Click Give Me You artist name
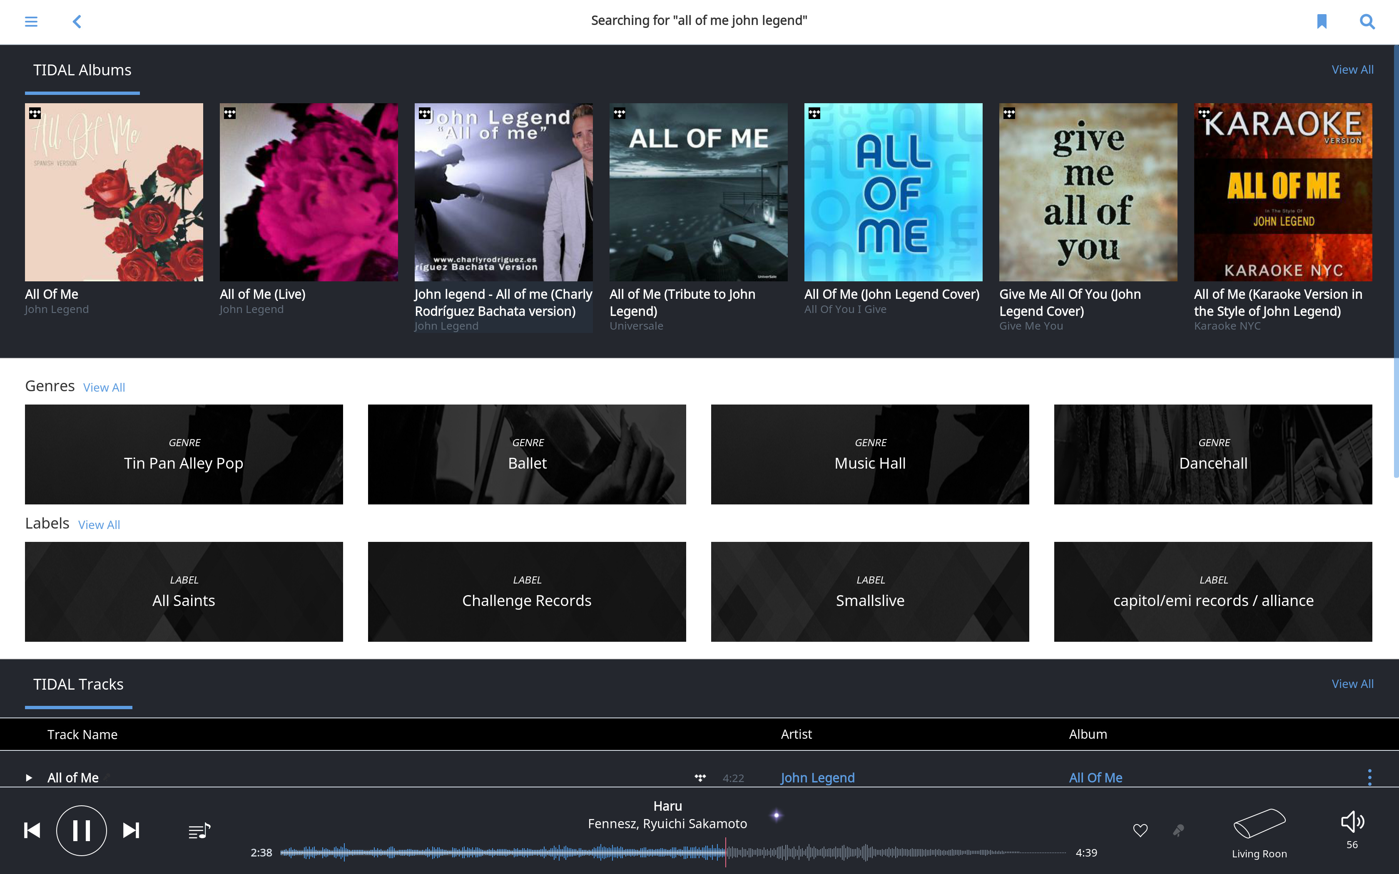The image size is (1399, 874). pos(1031,326)
